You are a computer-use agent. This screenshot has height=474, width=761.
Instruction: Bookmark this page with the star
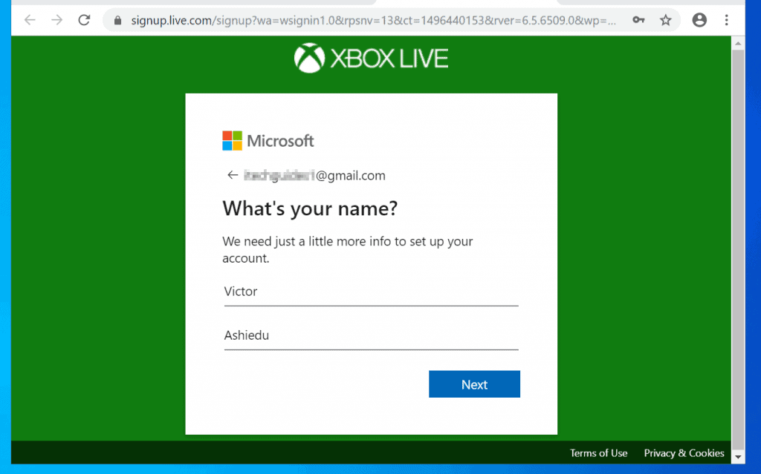665,20
